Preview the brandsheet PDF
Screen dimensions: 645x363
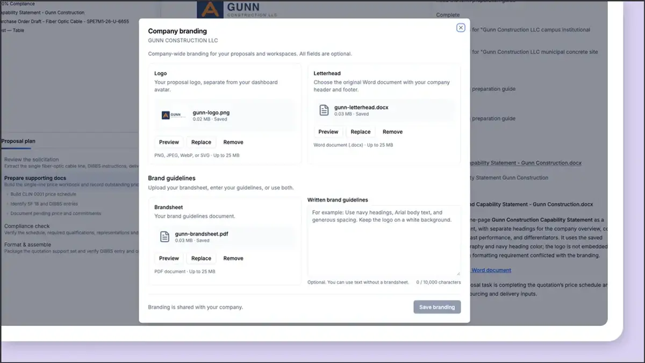pyautogui.click(x=169, y=258)
